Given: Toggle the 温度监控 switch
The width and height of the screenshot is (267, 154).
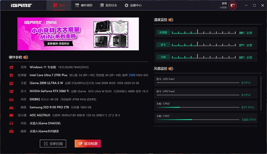Looking at the screenshot, I should point(171,20).
